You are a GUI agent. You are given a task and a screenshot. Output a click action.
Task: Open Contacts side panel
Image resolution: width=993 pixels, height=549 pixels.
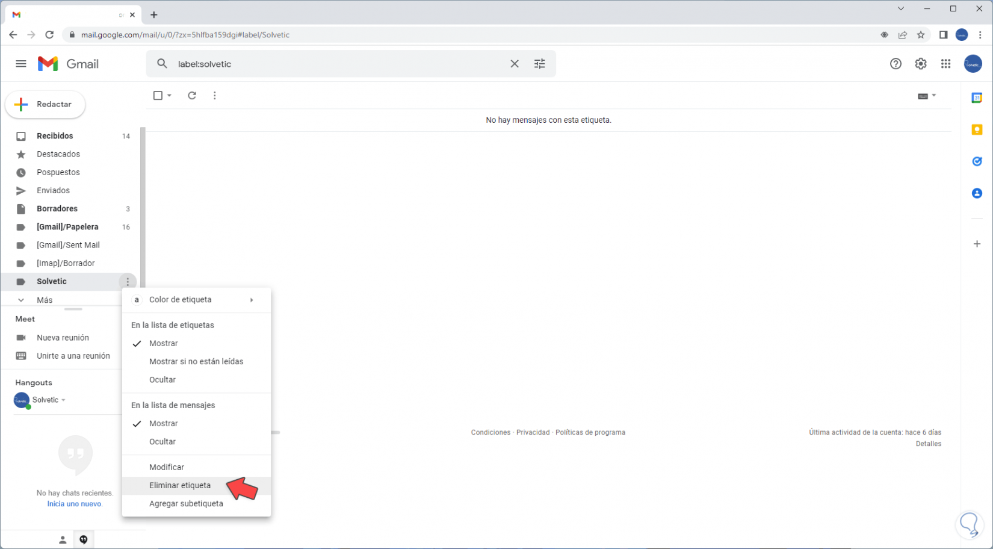[x=977, y=193]
